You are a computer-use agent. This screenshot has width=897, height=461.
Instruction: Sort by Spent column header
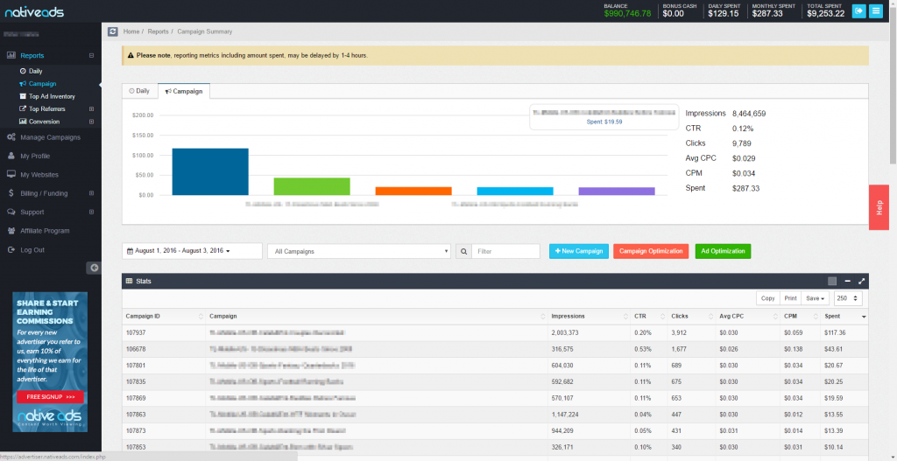point(844,316)
